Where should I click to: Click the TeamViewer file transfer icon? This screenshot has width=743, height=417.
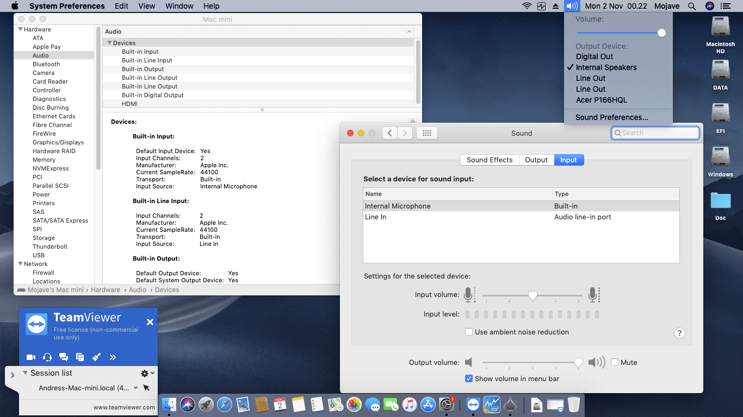(x=80, y=357)
